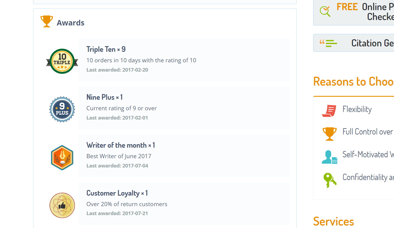
Task: Click the Triple Ten badge icon
Action: [x=62, y=61]
